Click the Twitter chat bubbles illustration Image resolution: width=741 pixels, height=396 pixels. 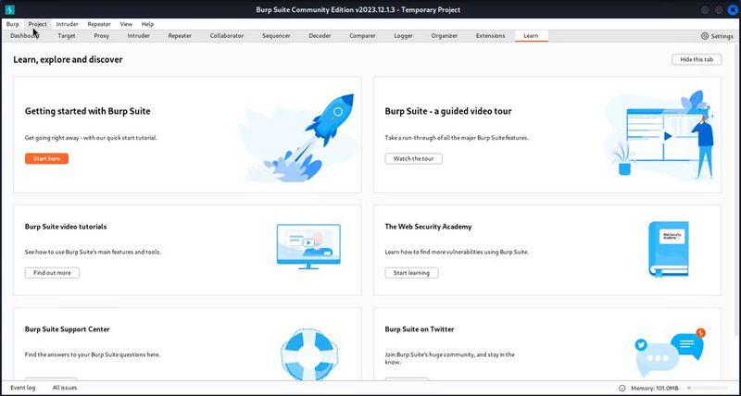(670, 353)
